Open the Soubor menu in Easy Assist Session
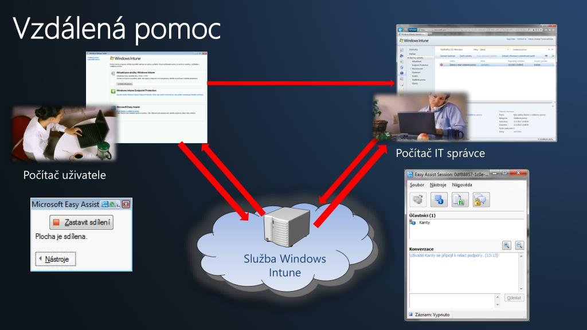587x330 pixels. 417,185
